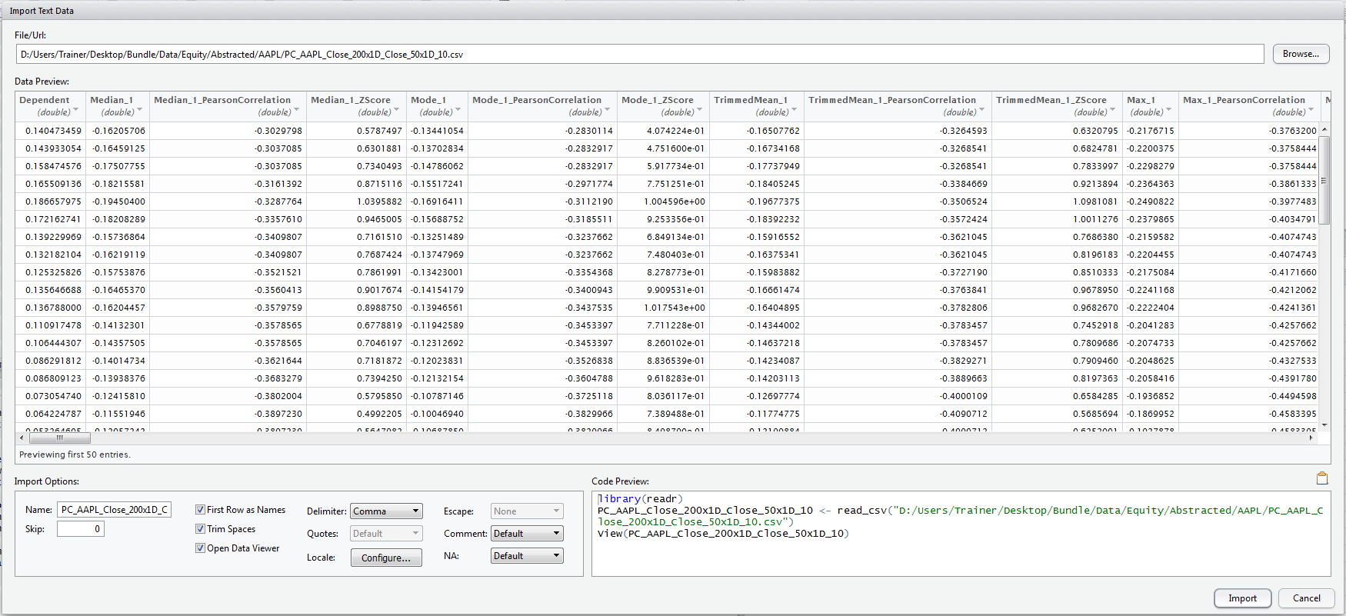Click the preview scrollbar up arrow
Image resolution: width=1346 pixels, height=616 pixels.
[1324, 129]
